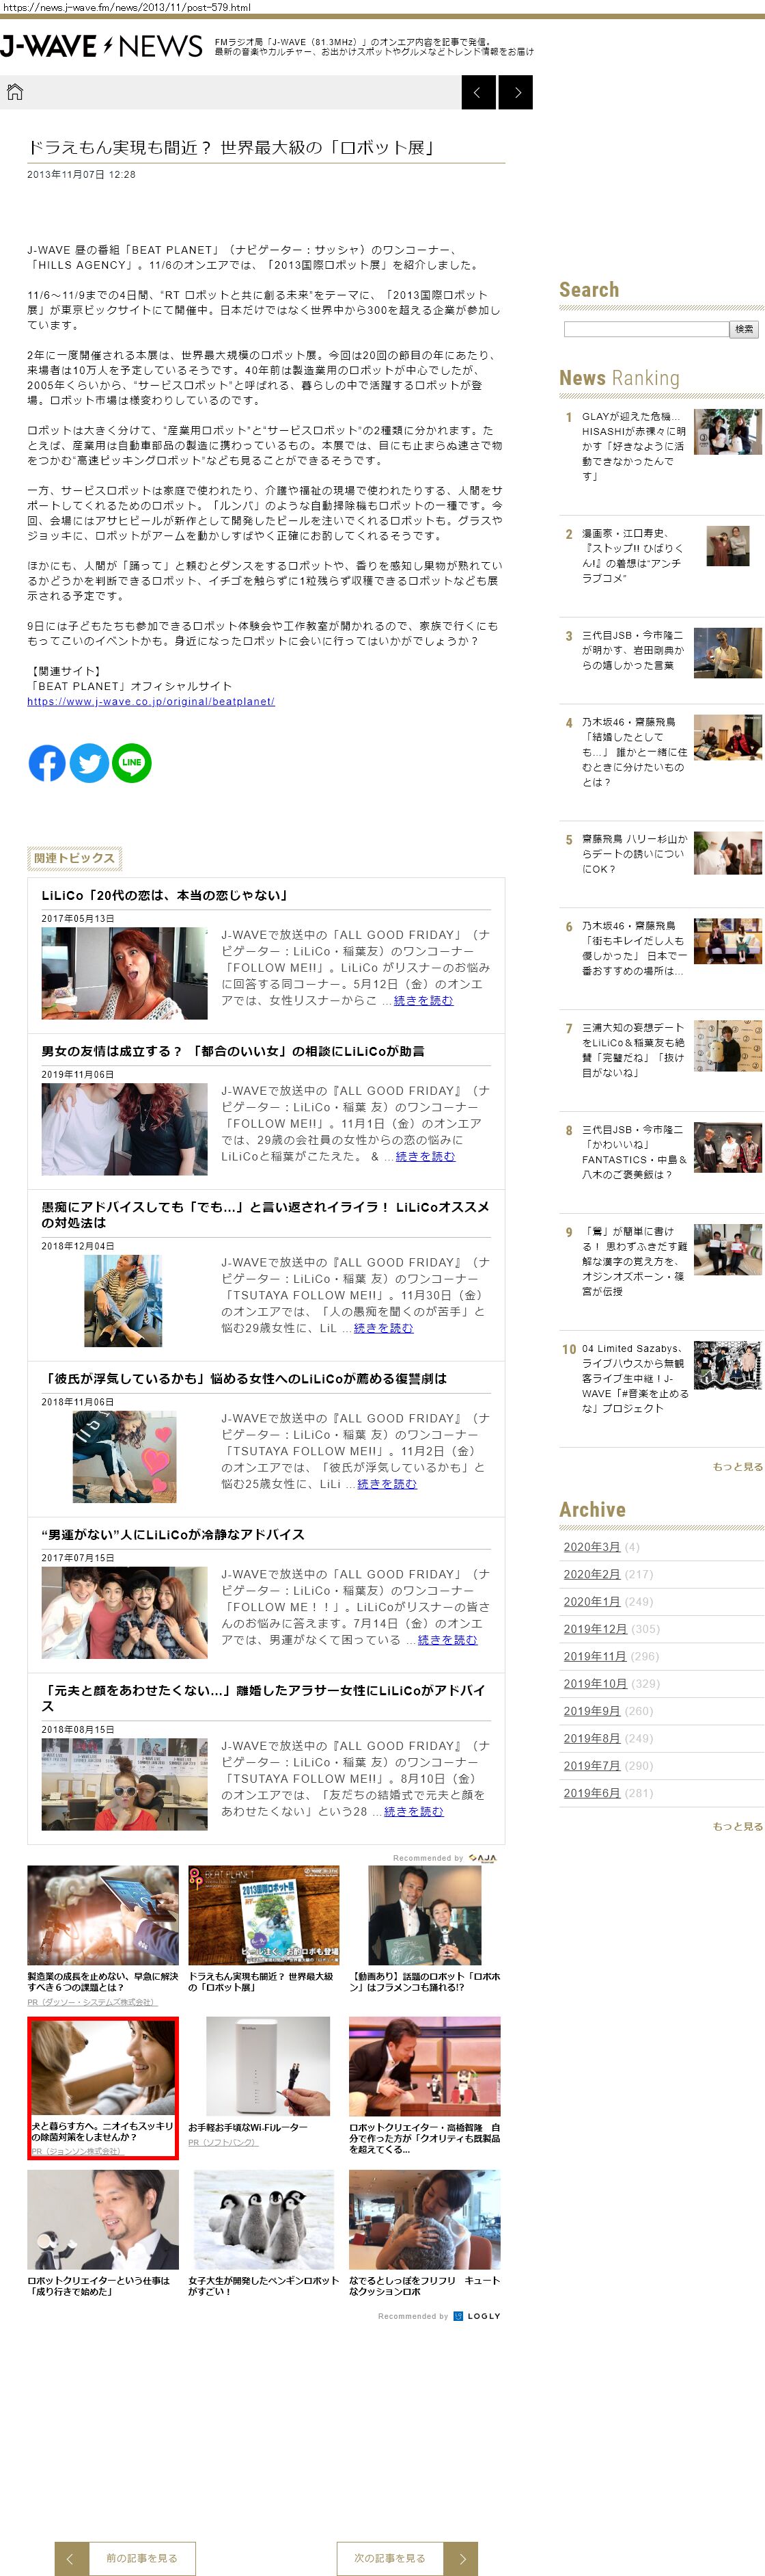Read more of LiLiCo 20代の恋 article

(423, 1000)
